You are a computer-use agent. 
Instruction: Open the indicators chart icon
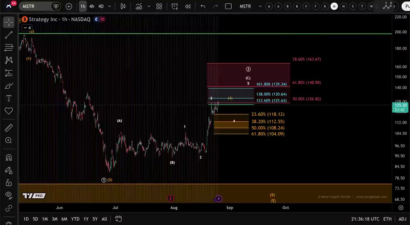(x=138, y=6)
